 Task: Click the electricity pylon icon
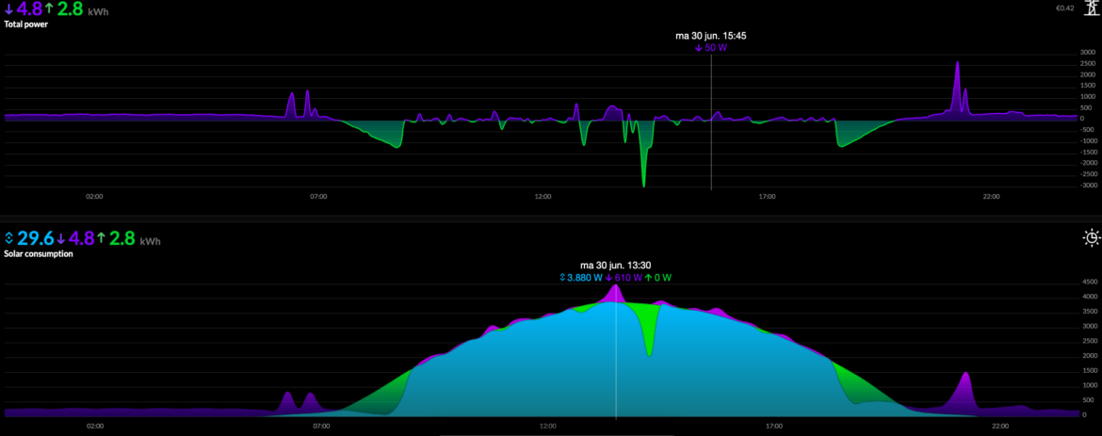1092,8
